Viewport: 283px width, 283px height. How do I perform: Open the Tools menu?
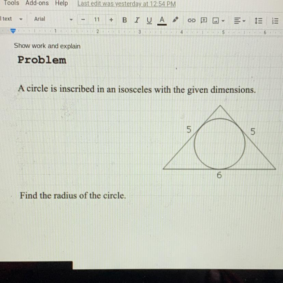click(x=11, y=3)
